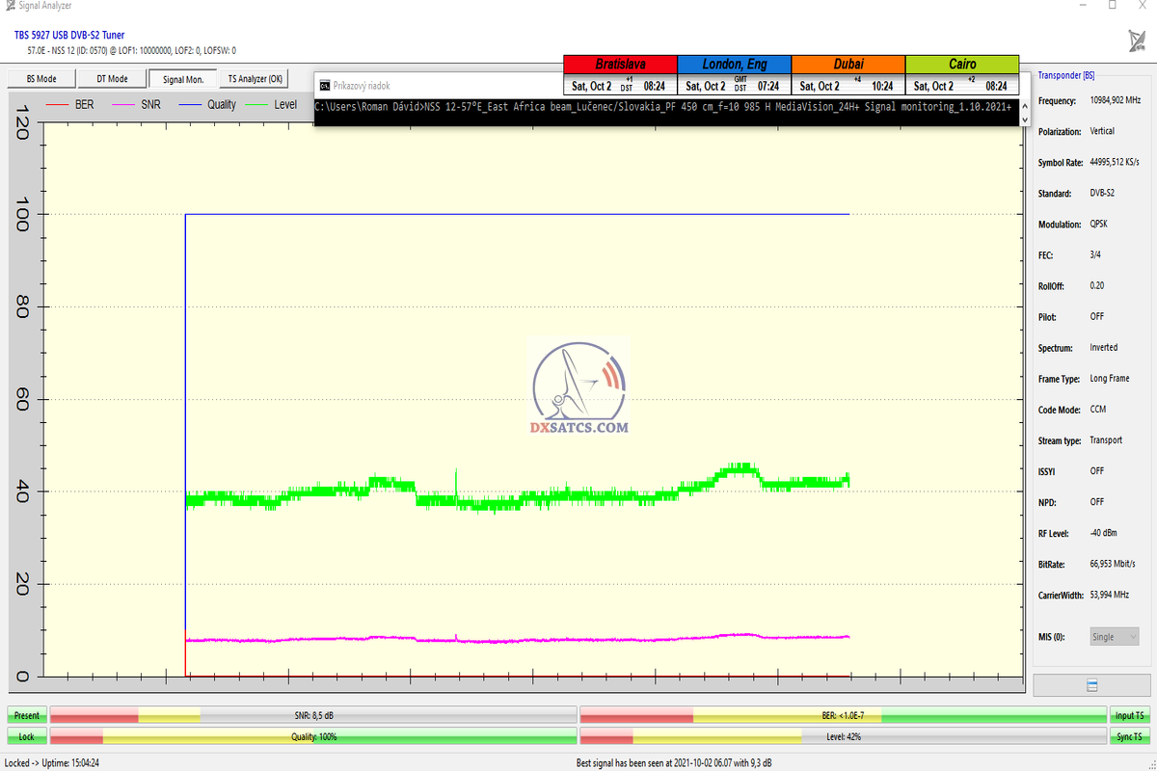Click the satellite dish icon at top right
Screen dimensions: 1157x771
pos(1137,40)
